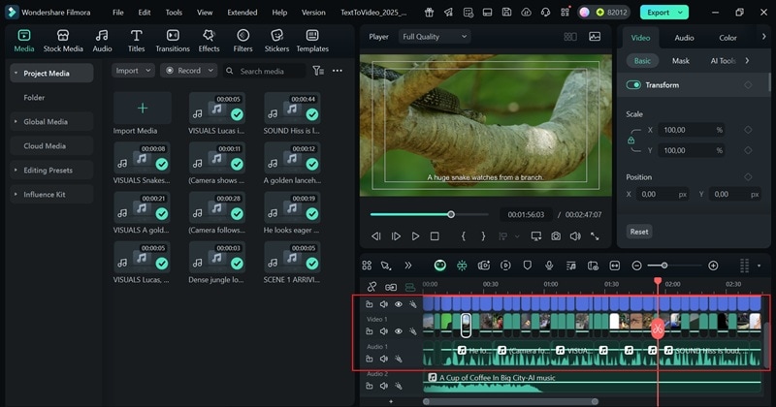Screen dimensions: 776x407
Task: Open the Effects panel
Action: tap(209, 41)
